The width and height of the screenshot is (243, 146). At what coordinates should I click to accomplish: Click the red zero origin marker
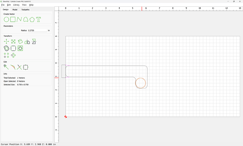pos(66,117)
